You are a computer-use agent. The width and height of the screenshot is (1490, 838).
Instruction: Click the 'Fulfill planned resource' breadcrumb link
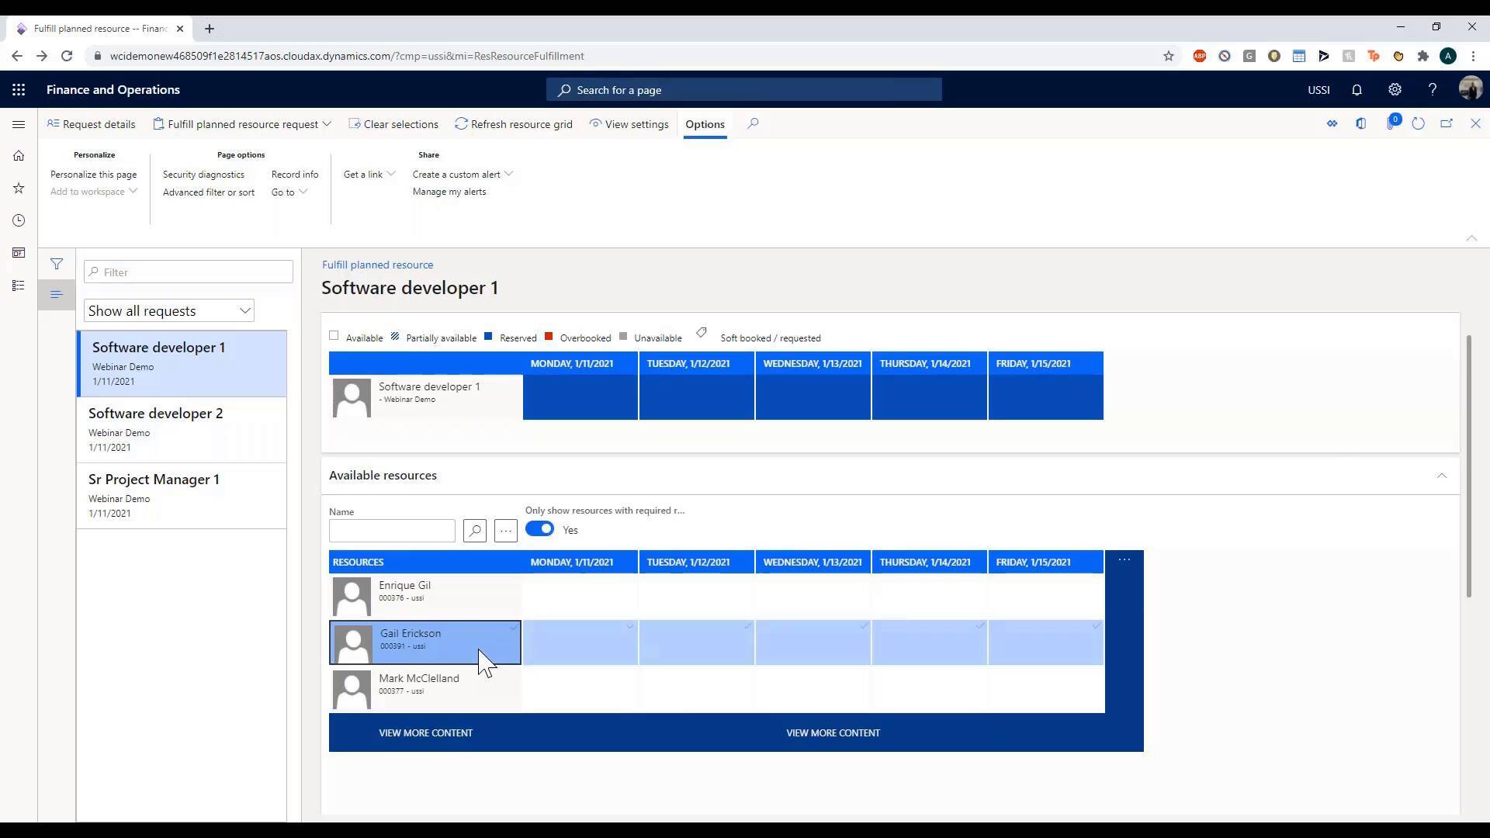(x=377, y=265)
